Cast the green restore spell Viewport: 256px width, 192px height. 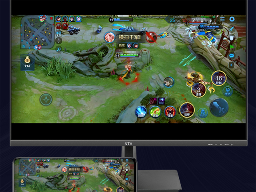click(155, 112)
